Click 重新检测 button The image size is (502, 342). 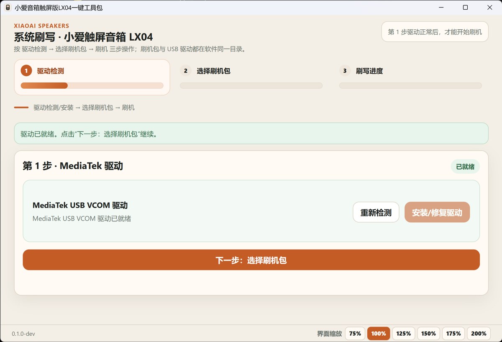376,212
